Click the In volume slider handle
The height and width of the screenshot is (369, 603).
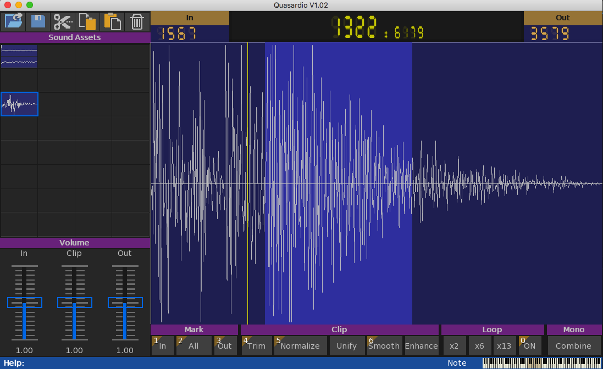[24, 303]
